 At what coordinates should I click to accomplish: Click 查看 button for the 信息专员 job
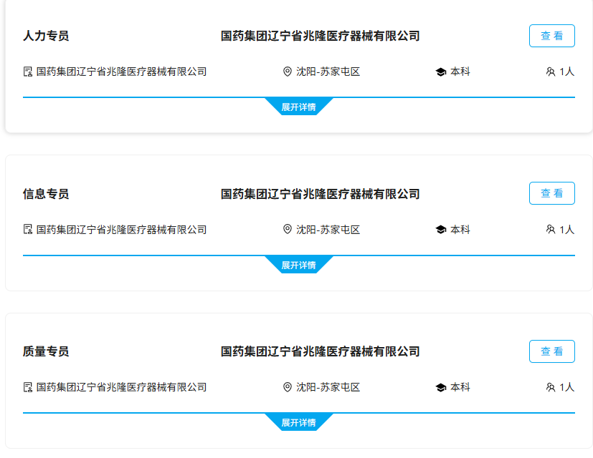552,193
